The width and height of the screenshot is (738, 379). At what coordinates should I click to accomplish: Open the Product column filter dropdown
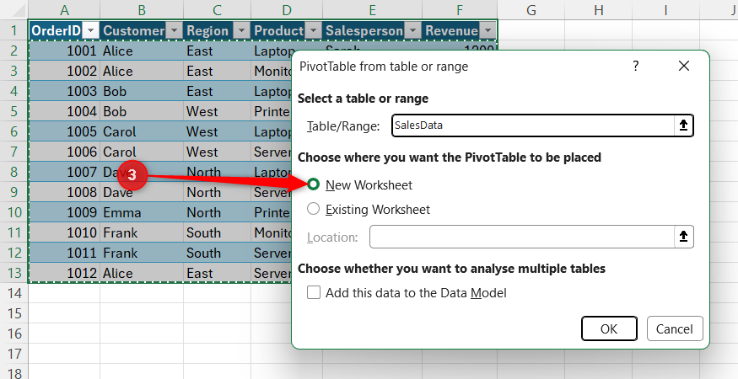coord(313,31)
